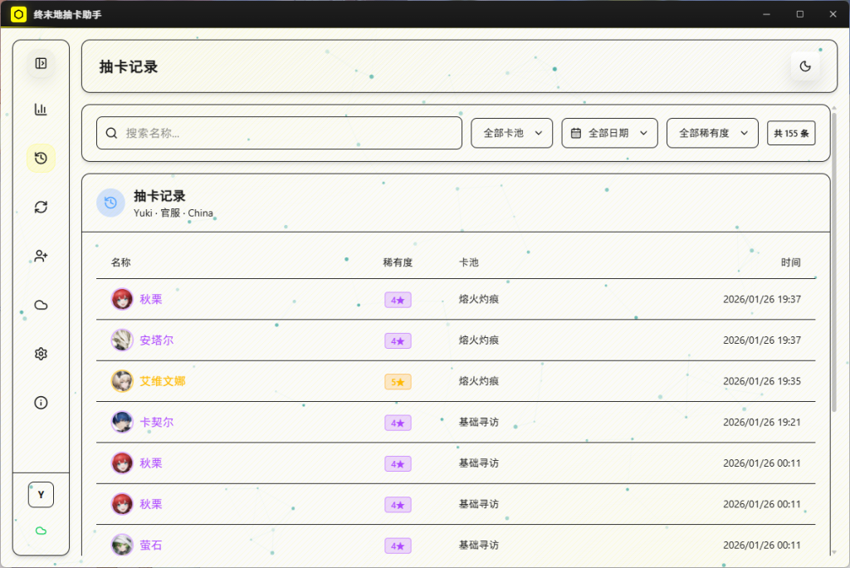Expand the 全部稀有度 rarity filter
The width and height of the screenshot is (850, 568).
coord(712,133)
